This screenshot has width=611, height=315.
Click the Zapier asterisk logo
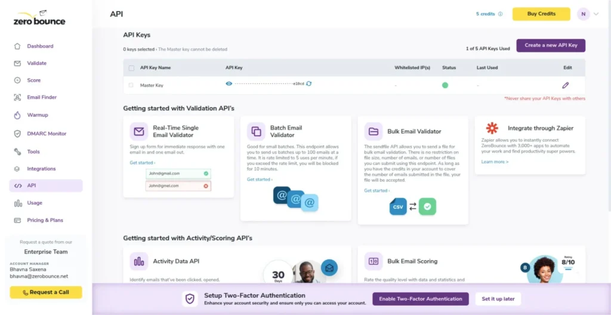coord(492,129)
